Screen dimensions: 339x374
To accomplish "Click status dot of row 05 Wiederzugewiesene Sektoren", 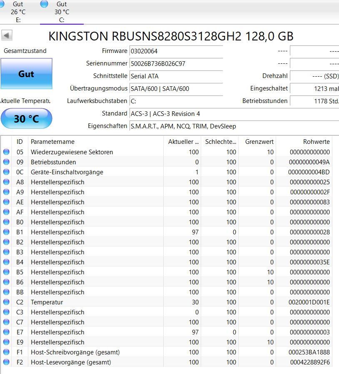I will click(6, 152).
